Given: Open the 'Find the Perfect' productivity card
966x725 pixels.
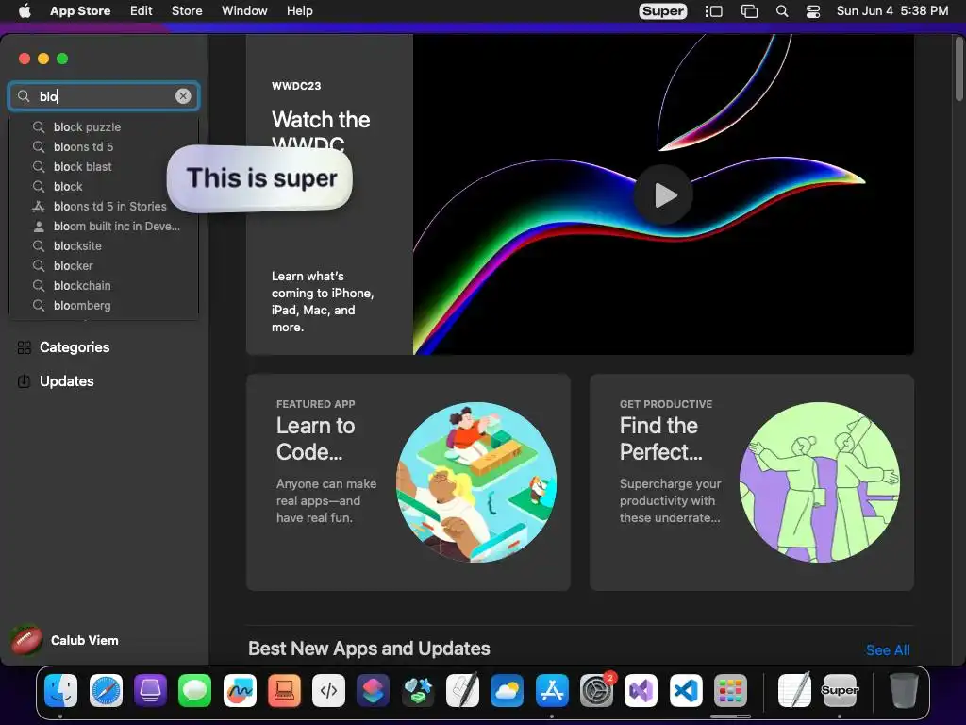Looking at the screenshot, I should (752, 482).
